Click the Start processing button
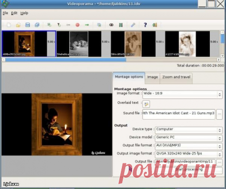This screenshot has height=189, width=226. tap(189, 170)
